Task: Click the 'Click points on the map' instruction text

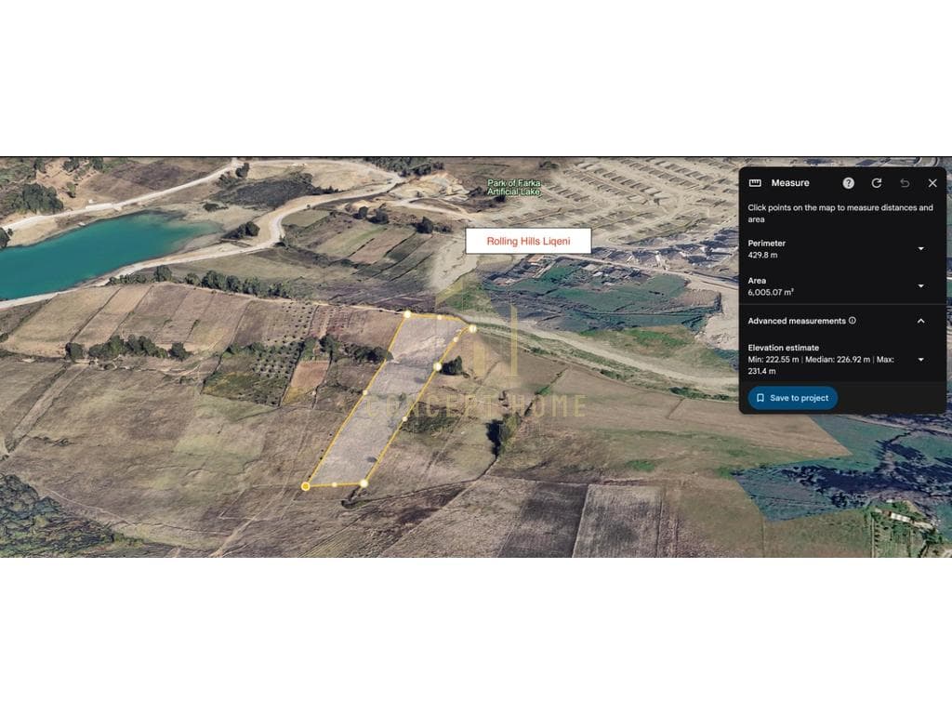Action: point(840,213)
